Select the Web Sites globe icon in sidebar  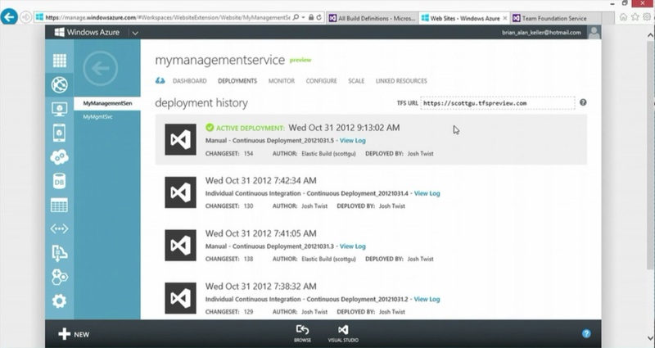(x=59, y=85)
